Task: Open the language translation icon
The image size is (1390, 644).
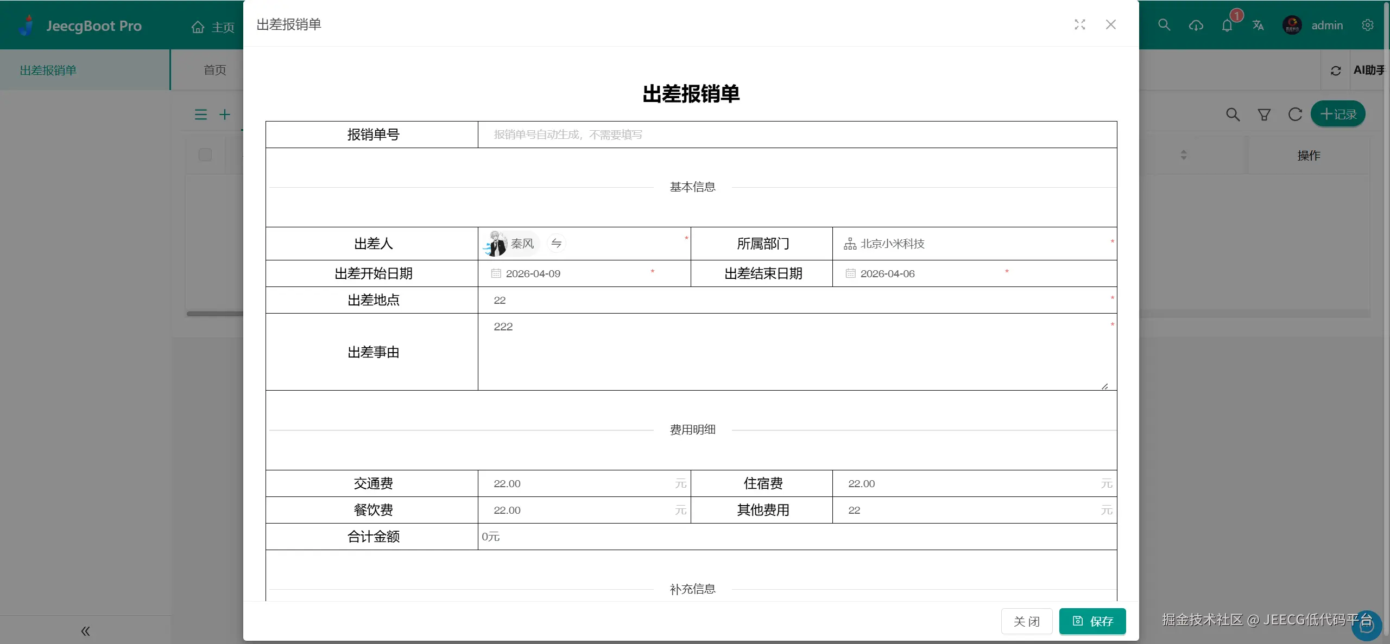Action: tap(1258, 25)
